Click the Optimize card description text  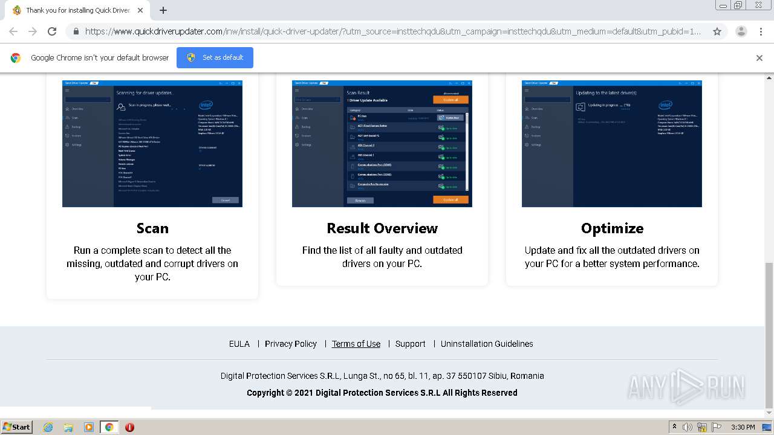pos(612,257)
